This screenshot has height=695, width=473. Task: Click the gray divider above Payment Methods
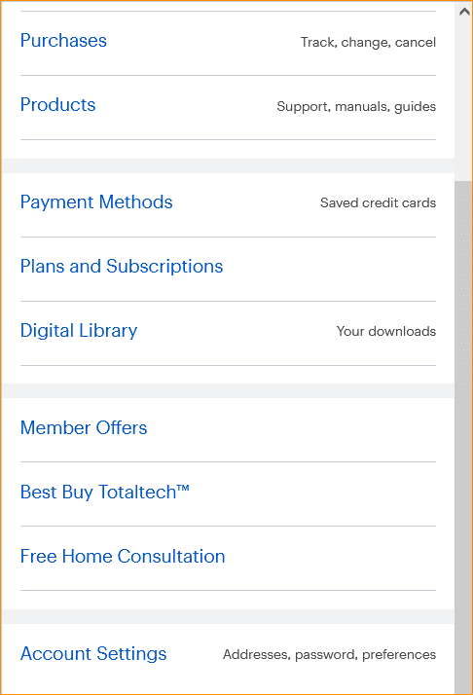(x=228, y=165)
